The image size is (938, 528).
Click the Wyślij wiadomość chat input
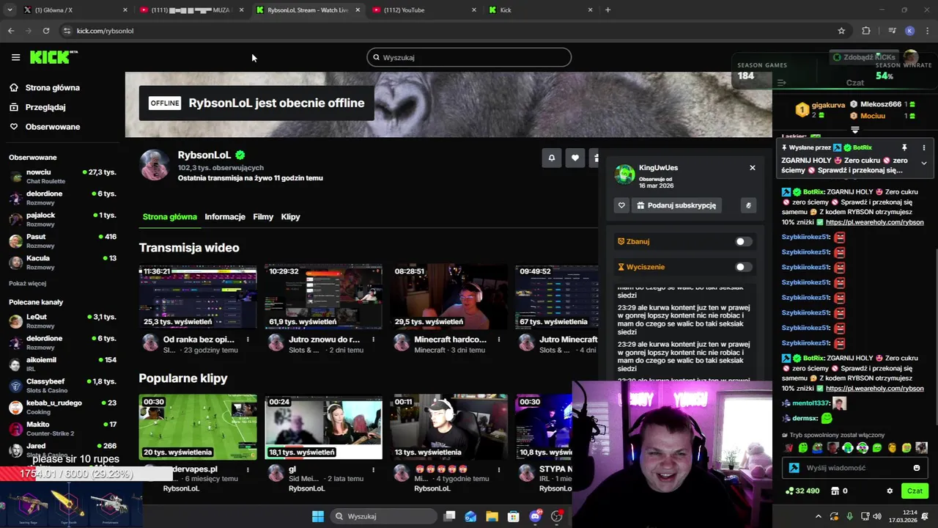pyautogui.click(x=854, y=468)
